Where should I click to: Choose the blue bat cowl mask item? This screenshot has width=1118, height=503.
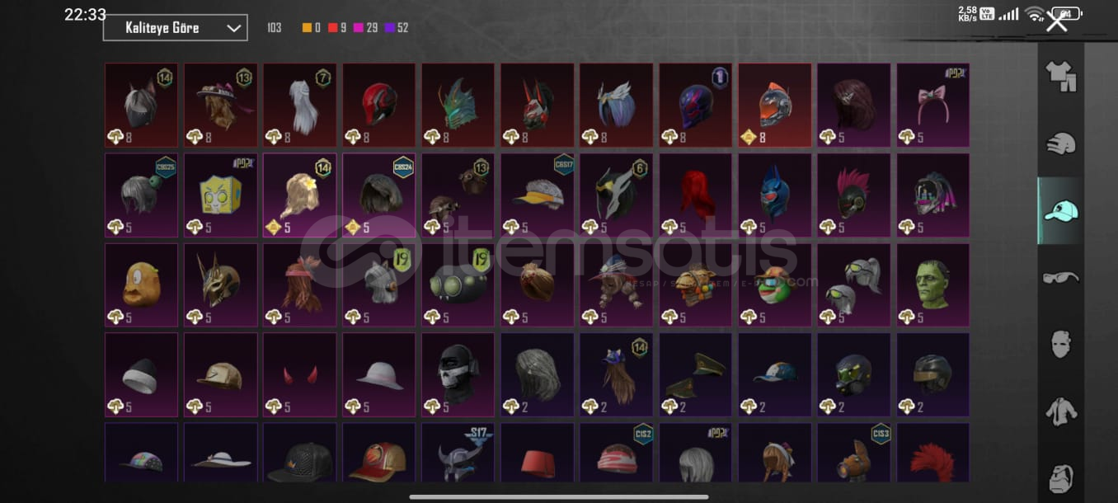[x=774, y=195]
